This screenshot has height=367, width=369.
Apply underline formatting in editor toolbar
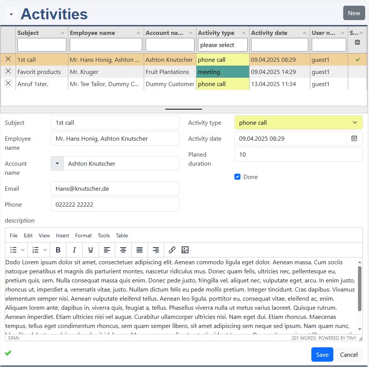(x=91, y=250)
